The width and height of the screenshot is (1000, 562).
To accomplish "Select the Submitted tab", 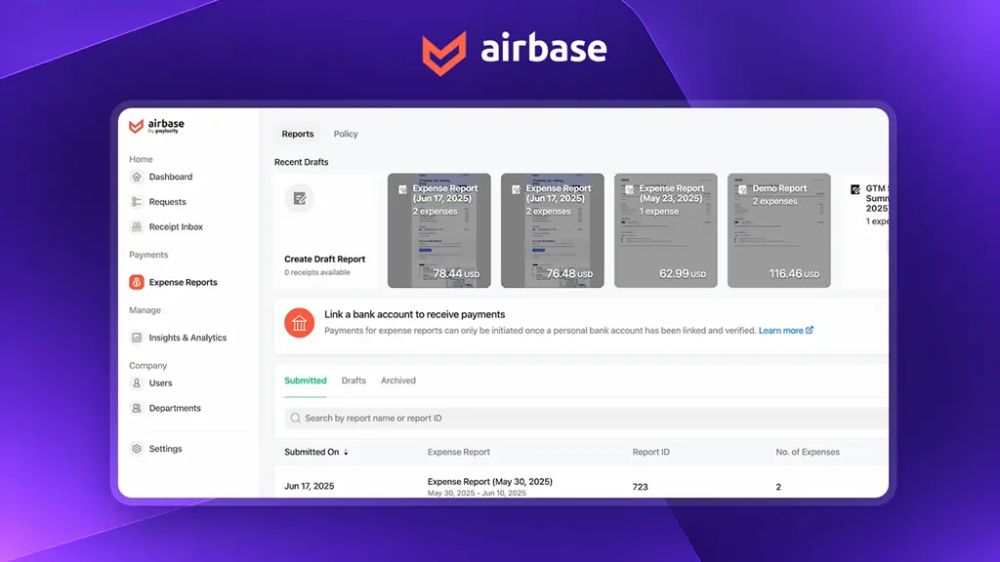I will point(306,381).
